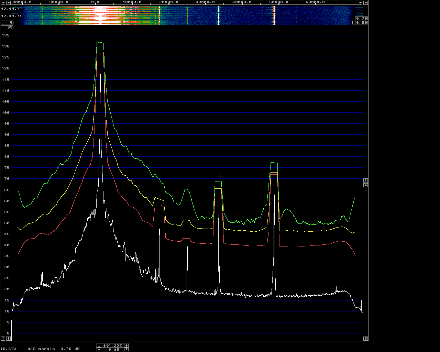Image resolution: width=440 pixels, height=352 pixels.
Task: Decrease gain with arrow left of 0 dB
Action: (x=99, y=349)
